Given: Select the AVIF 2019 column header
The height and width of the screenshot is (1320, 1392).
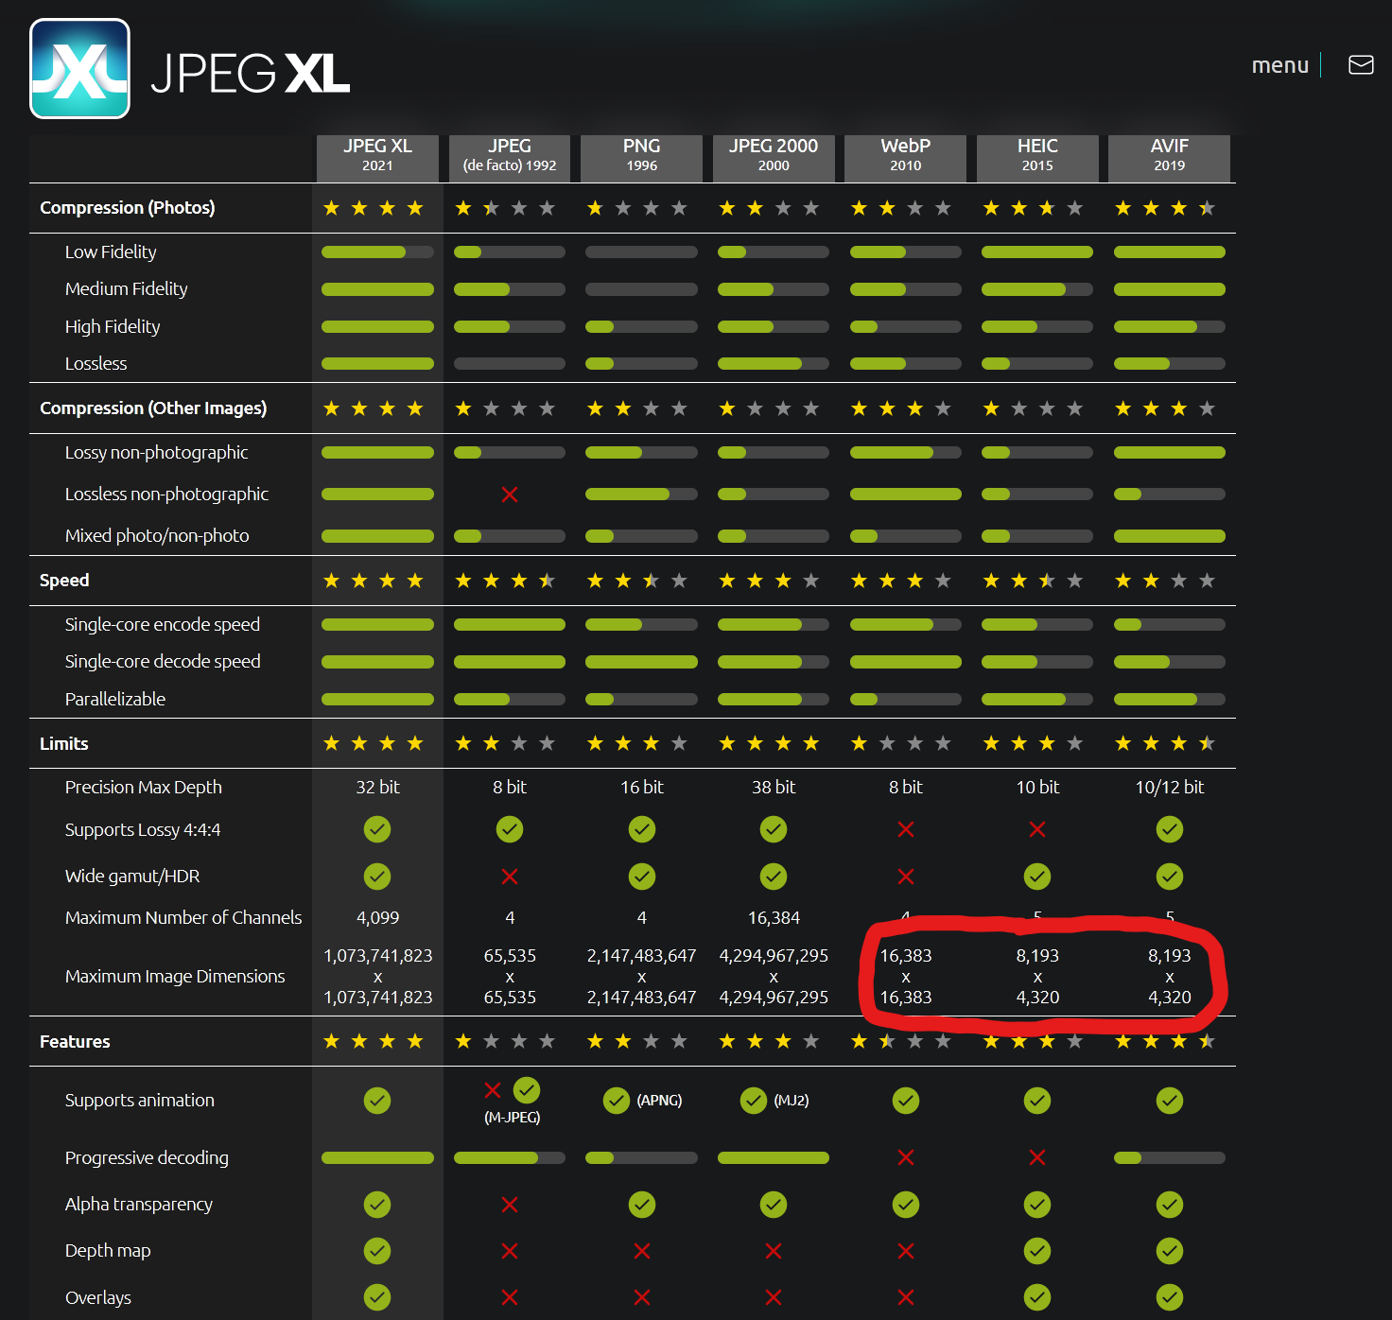Looking at the screenshot, I should pos(1169,155).
